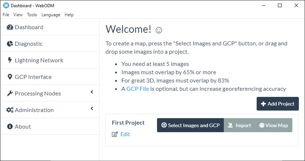This screenshot has height=161, width=305.
Task: Click the Dashboard gauge icon in sidebar
Action: coord(10,27)
